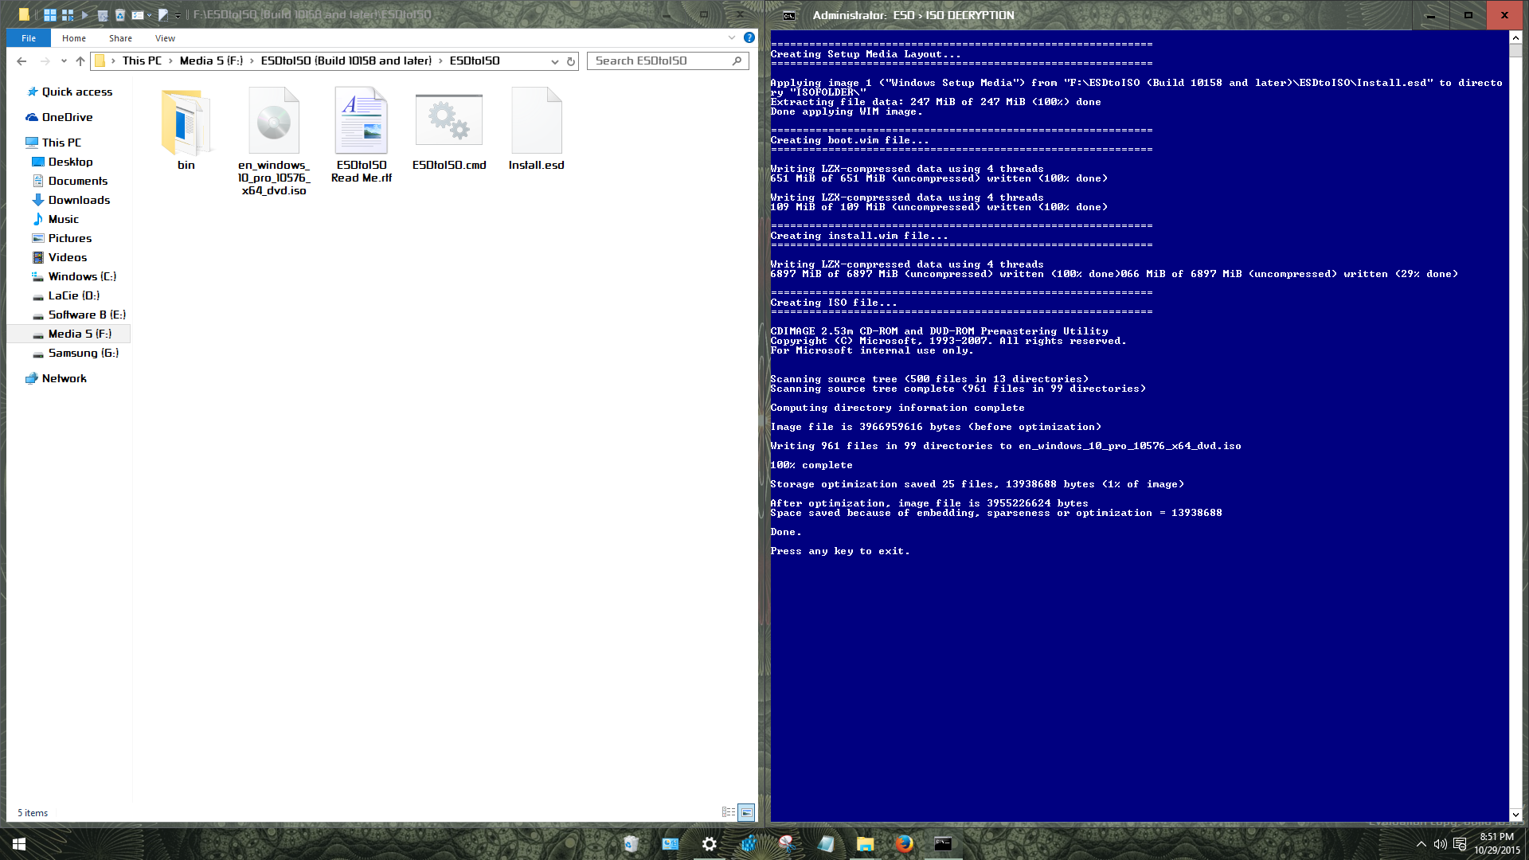Open Music in navigation pane
This screenshot has height=860, width=1529.
pyautogui.click(x=56, y=219)
